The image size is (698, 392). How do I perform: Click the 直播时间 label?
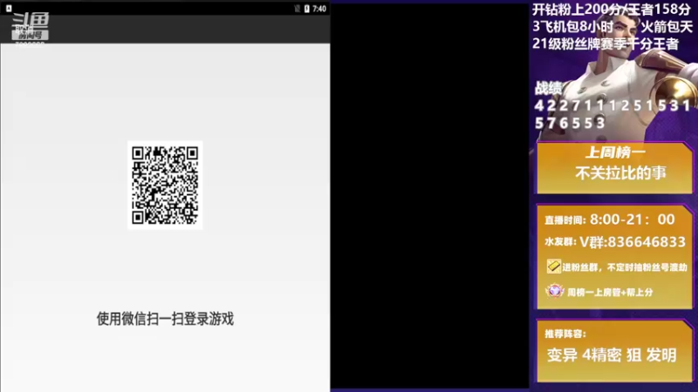pyautogui.click(x=565, y=220)
